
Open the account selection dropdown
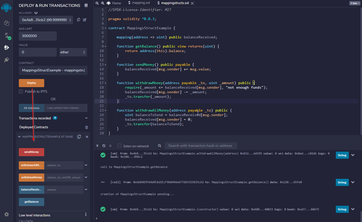point(46,20)
